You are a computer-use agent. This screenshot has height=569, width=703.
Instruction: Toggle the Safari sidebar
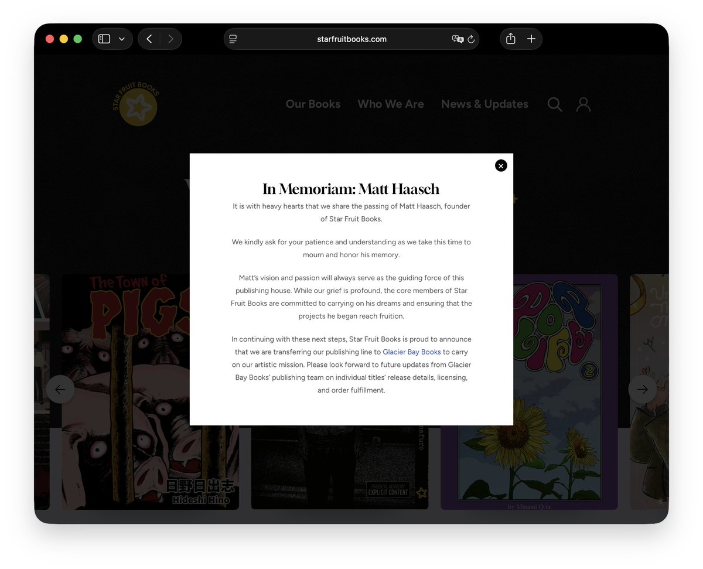coord(104,39)
